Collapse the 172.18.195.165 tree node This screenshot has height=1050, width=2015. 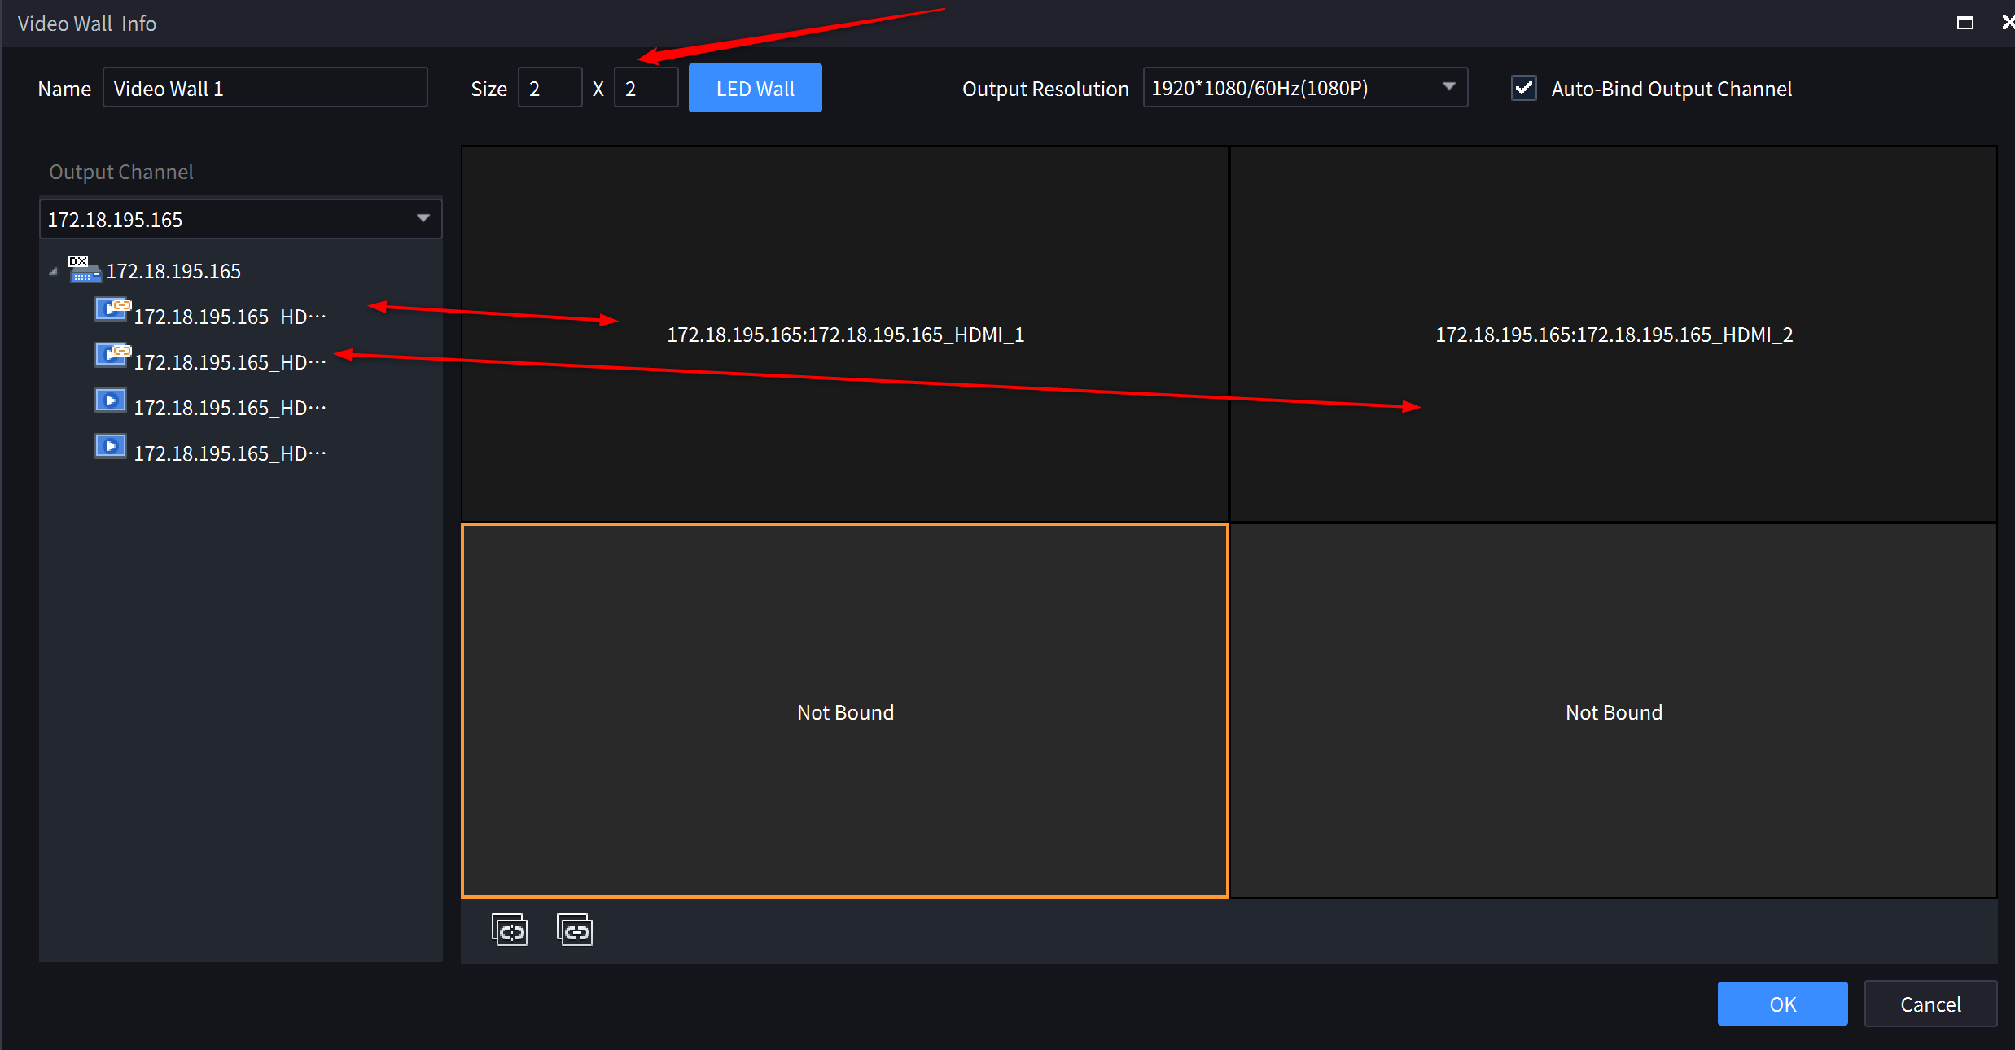pos(52,270)
